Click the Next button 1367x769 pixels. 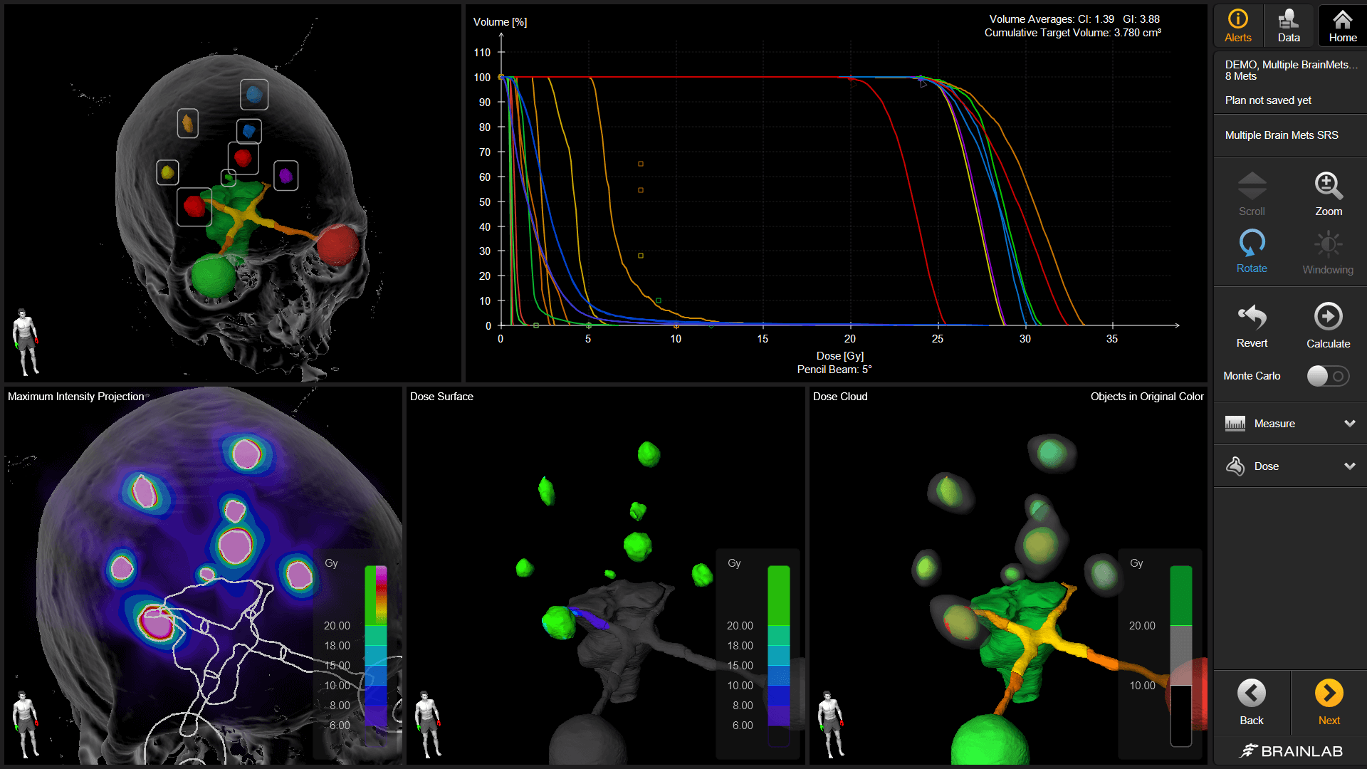pos(1329,701)
